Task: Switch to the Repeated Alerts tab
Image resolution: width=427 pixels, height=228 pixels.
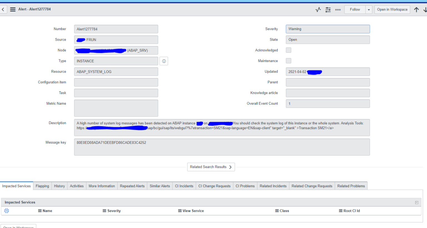Action: pos(132,186)
